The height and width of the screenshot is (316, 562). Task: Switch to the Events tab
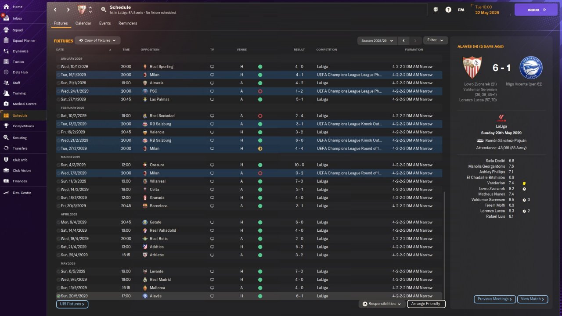tap(105, 23)
